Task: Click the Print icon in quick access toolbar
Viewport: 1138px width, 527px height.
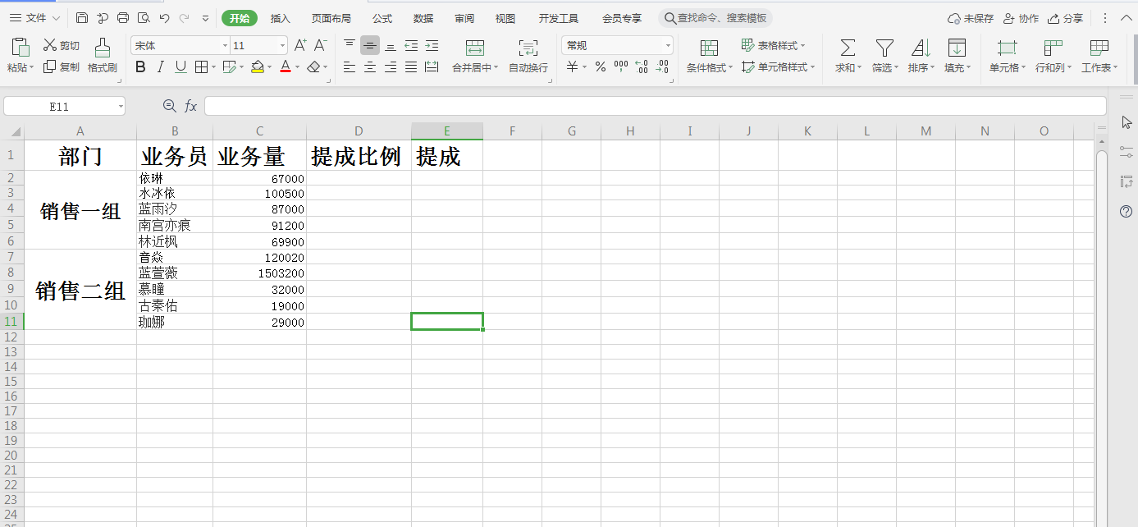Action: click(123, 18)
